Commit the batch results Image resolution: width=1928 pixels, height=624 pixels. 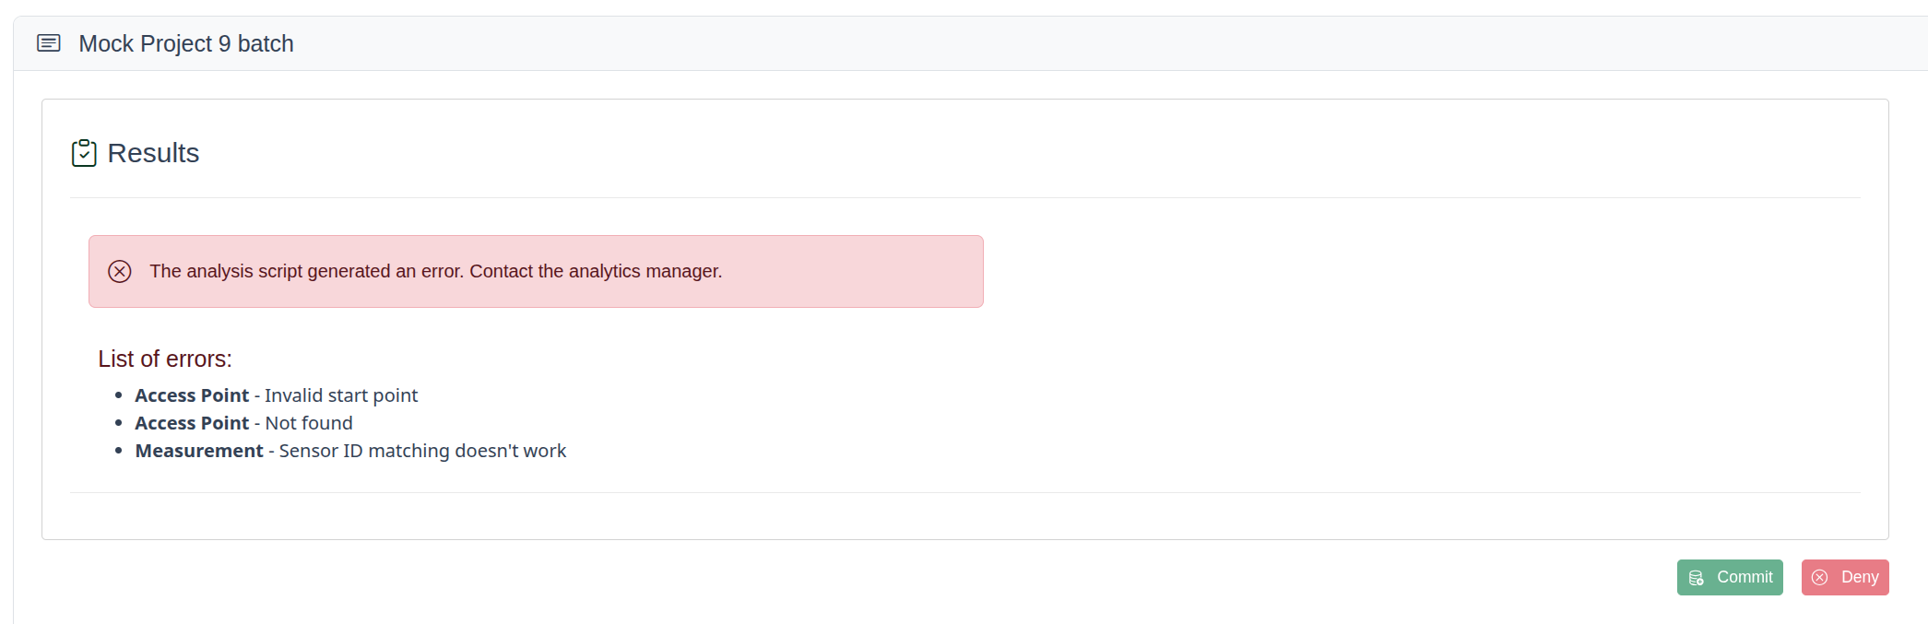[1730, 577]
